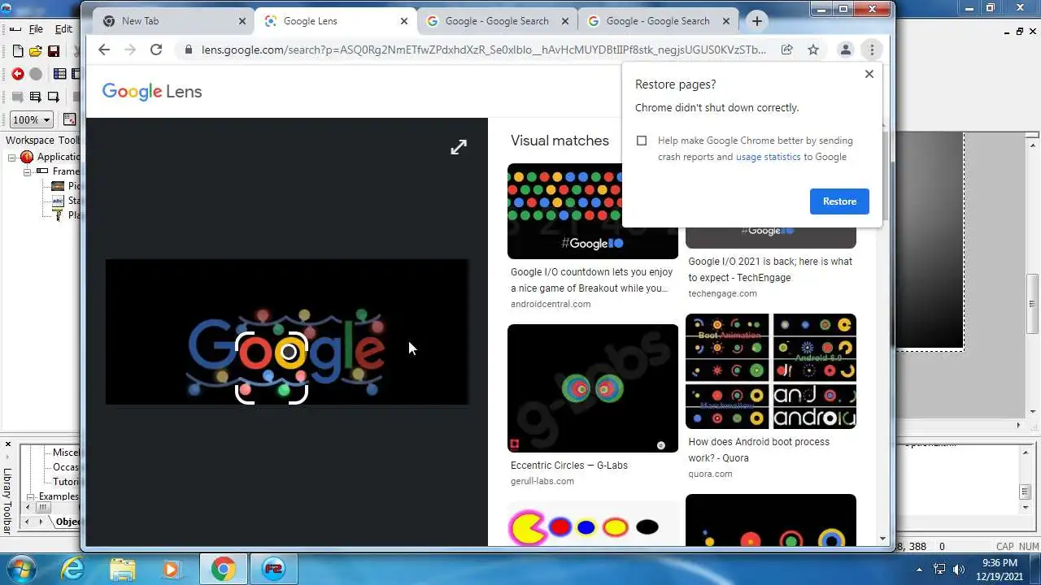Share this page from the address bar
Image resolution: width=1041 pixels, height=585 pixels.
787,50
